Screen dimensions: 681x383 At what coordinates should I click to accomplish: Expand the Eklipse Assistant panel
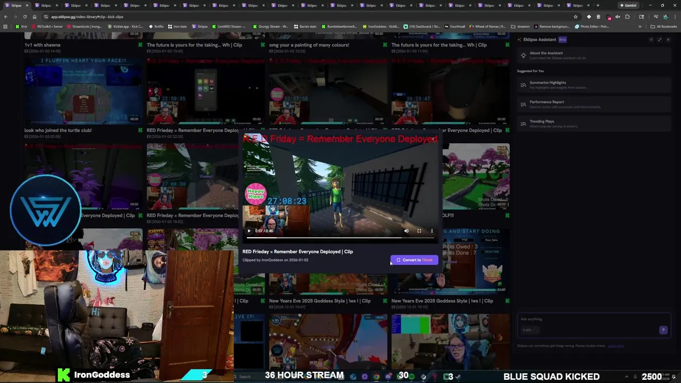tap(660, 39)
